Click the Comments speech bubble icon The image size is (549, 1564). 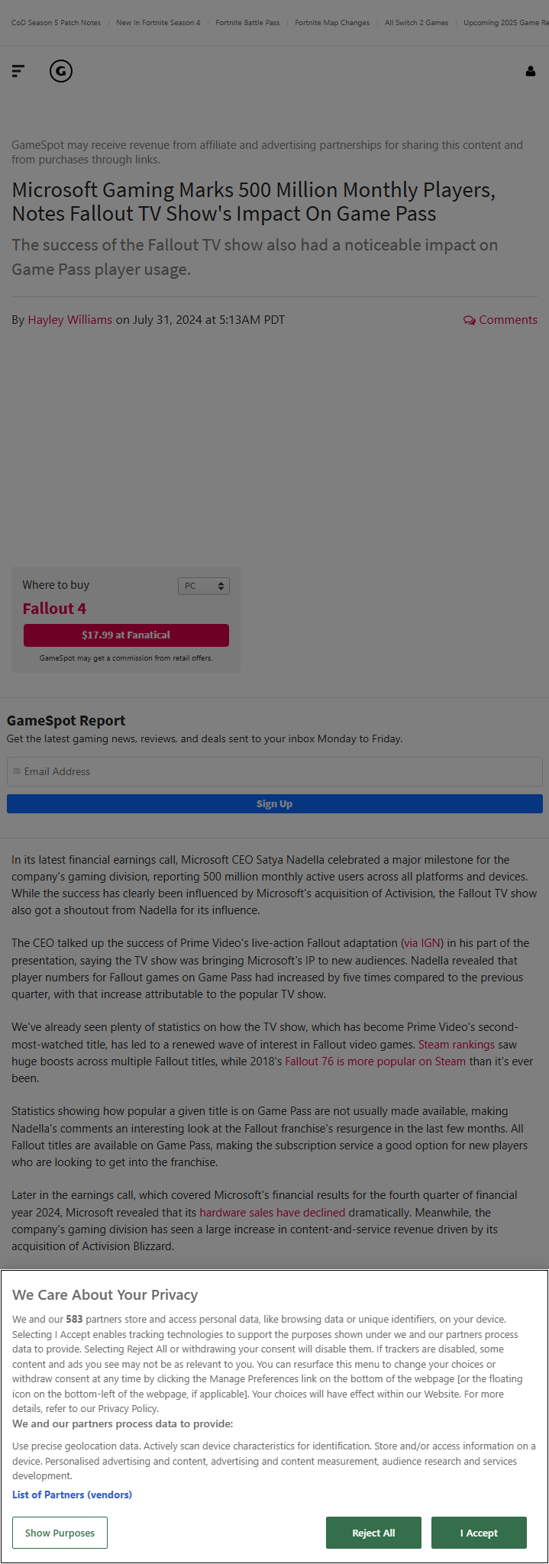(469, 320)
